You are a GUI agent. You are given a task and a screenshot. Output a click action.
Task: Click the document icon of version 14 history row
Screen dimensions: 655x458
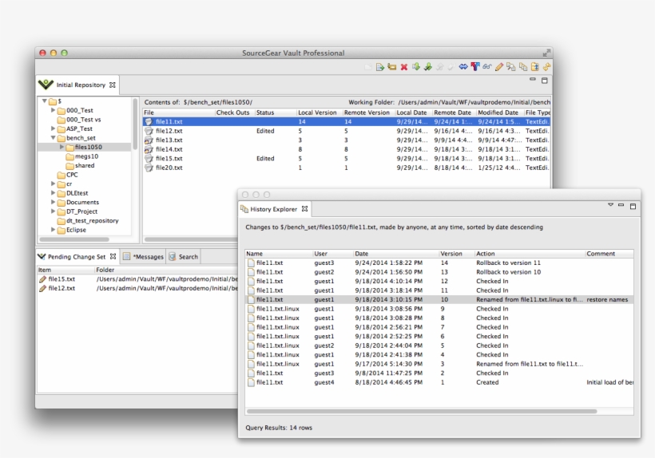[251, 263]
